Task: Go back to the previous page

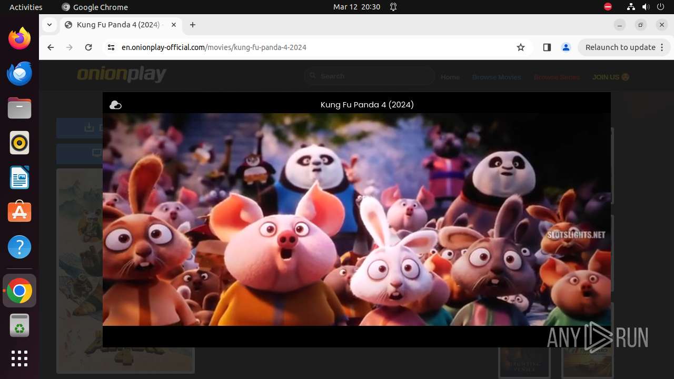Action: 51,47
